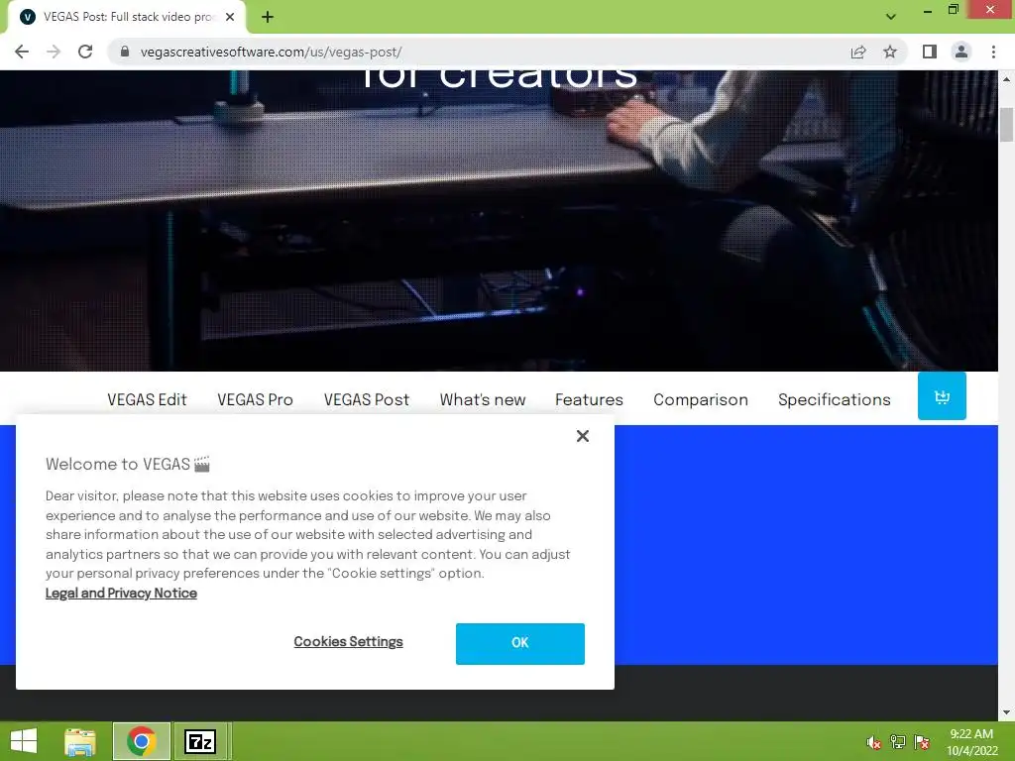Open 7-Zip from the taskbar
Screen dimensions: 1015x761
[x=200, y=741]
